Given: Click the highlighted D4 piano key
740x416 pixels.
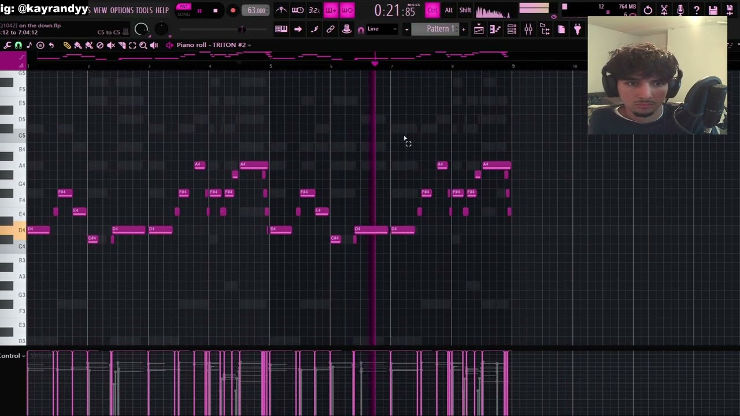Looking at the screenshot, I should click(13, 230).
